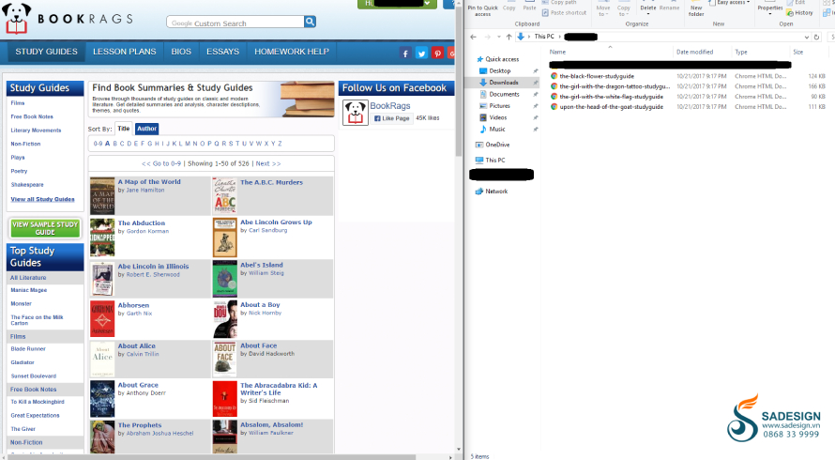
Task: Open the Lesson Plans nav tab
Action: tap(125, 52)
